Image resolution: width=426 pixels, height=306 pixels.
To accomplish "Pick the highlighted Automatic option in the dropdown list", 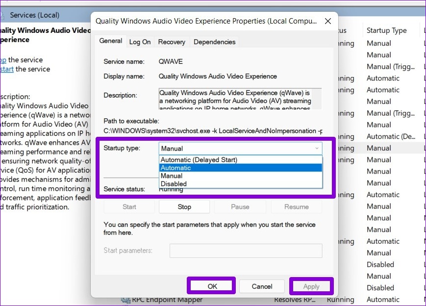I will 241,168.
